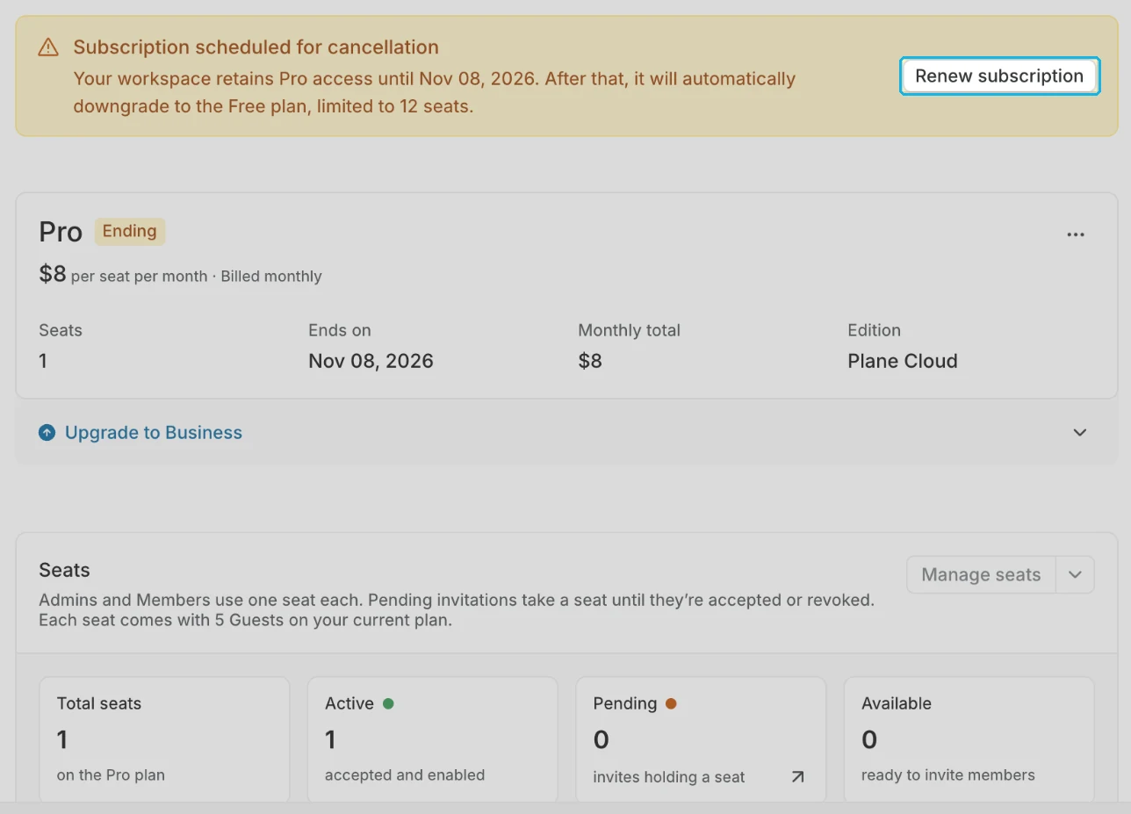Image resolution: width=1131 pixels, height=814 pixels.
Task: Open the dropdown arrow beside Manage seats
Action: coord(1075,575)
